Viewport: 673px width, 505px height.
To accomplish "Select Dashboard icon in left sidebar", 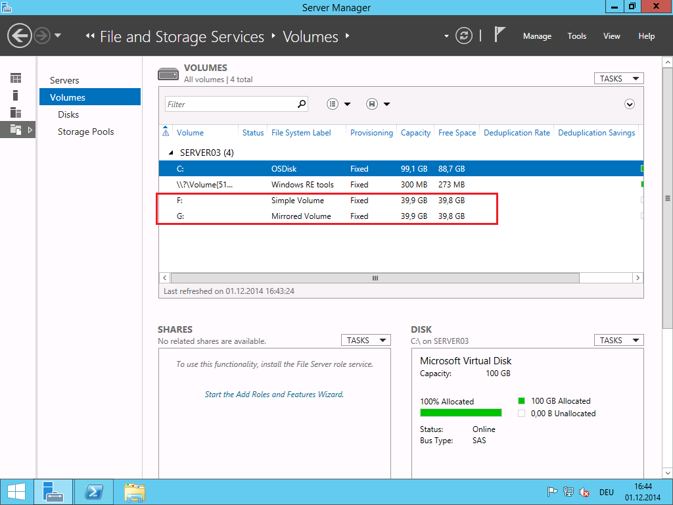I will (x=16, y=78).
